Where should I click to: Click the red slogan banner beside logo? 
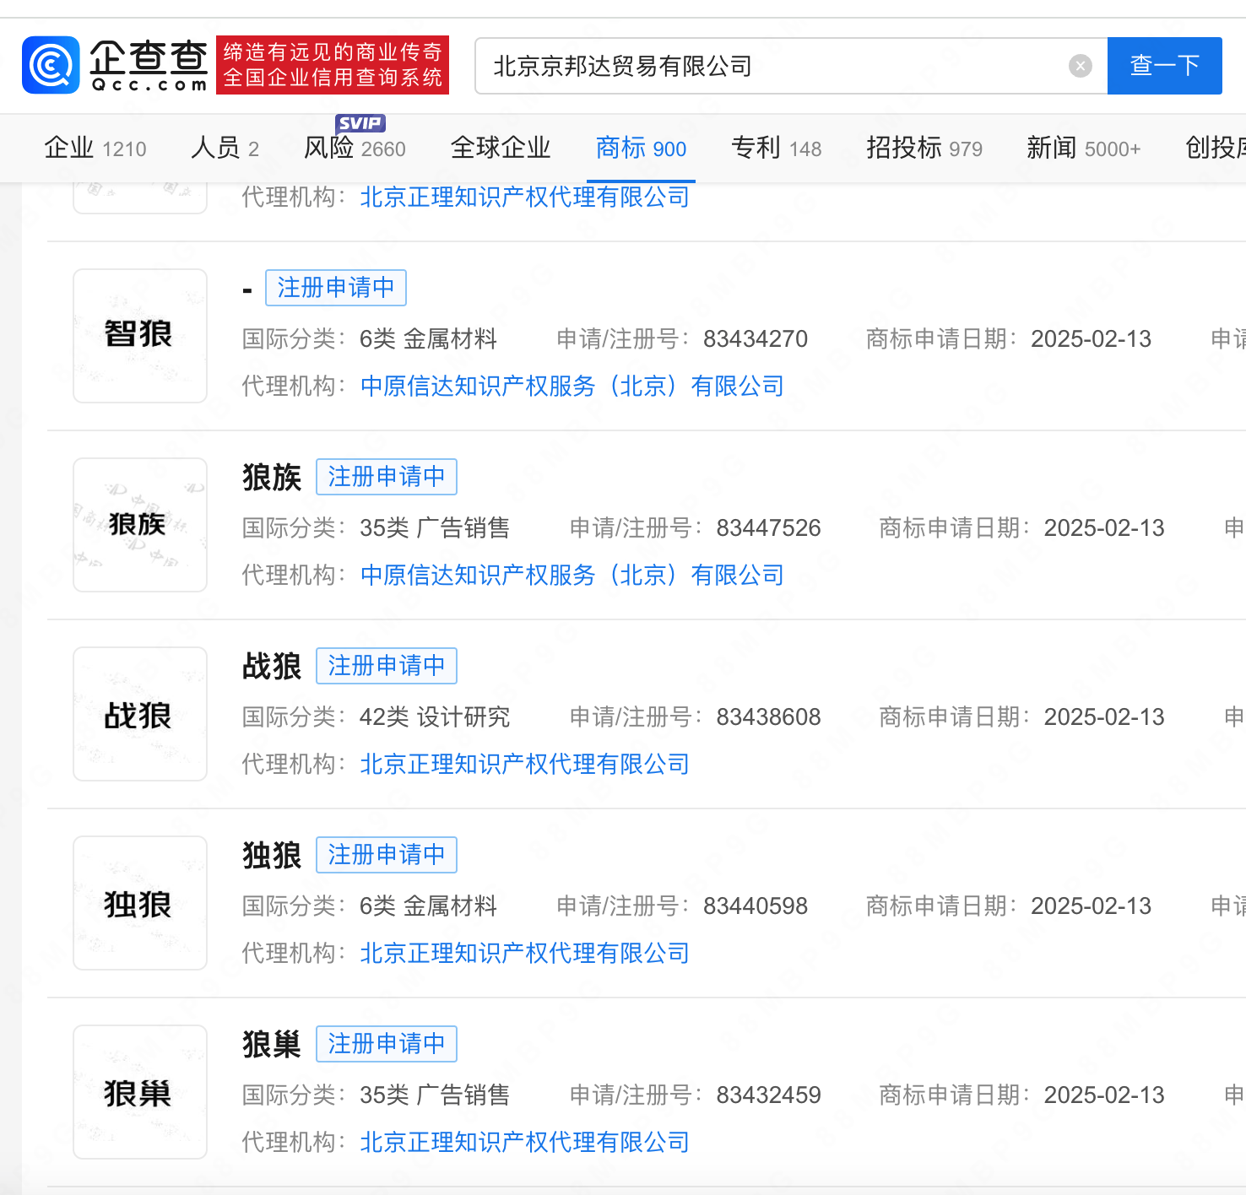(333, 65)
